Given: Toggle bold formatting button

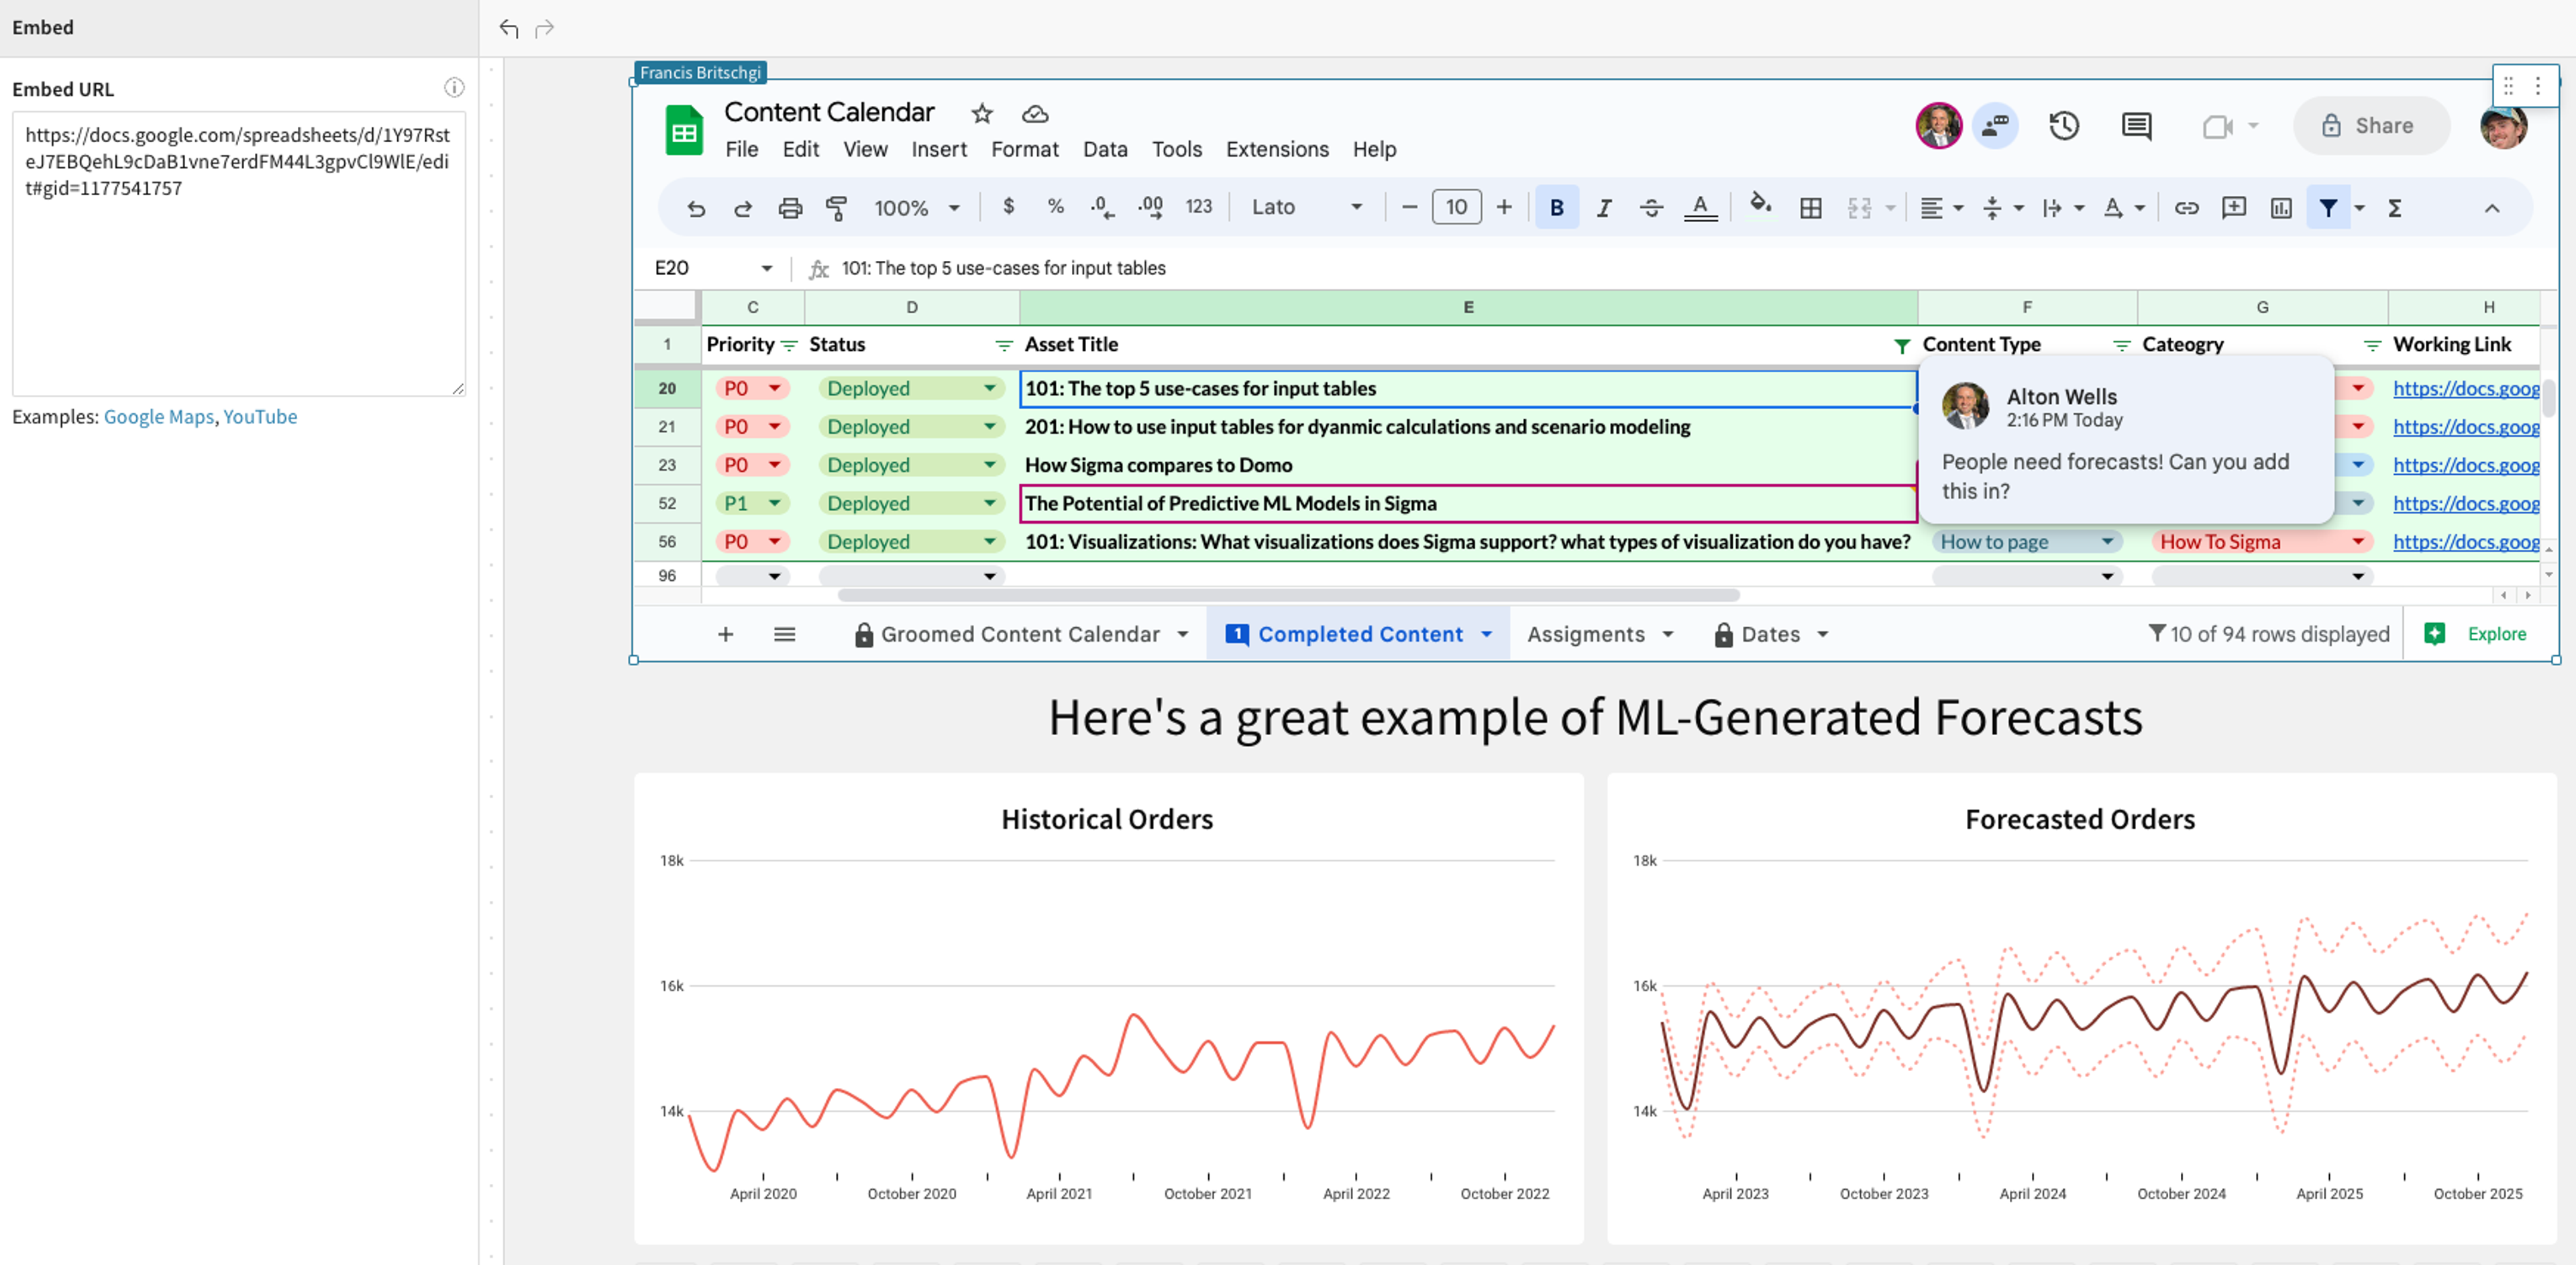Looking at the screenshot, I should click(1557, 207).
